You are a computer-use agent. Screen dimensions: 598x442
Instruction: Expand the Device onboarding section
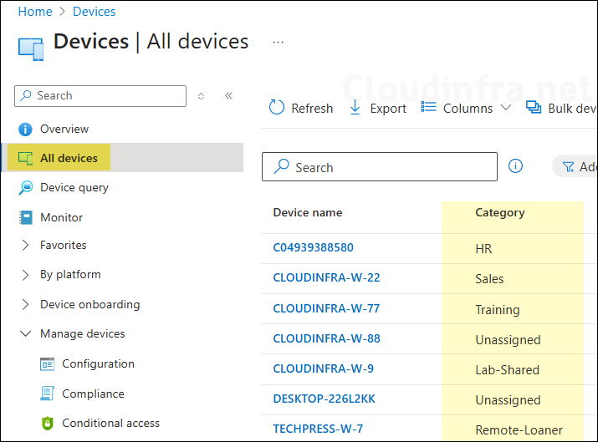tap(25, 305)
